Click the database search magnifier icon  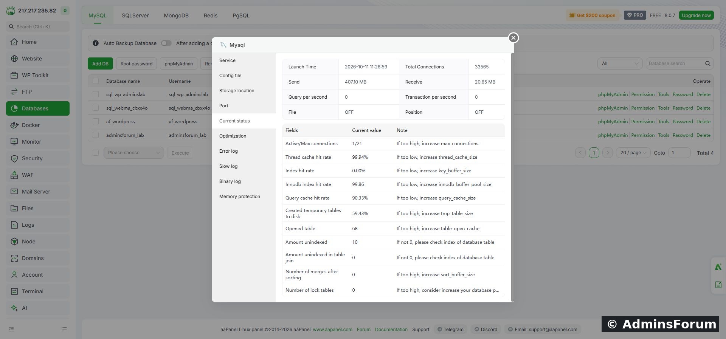pyautogui.click(x=707, y=63)
